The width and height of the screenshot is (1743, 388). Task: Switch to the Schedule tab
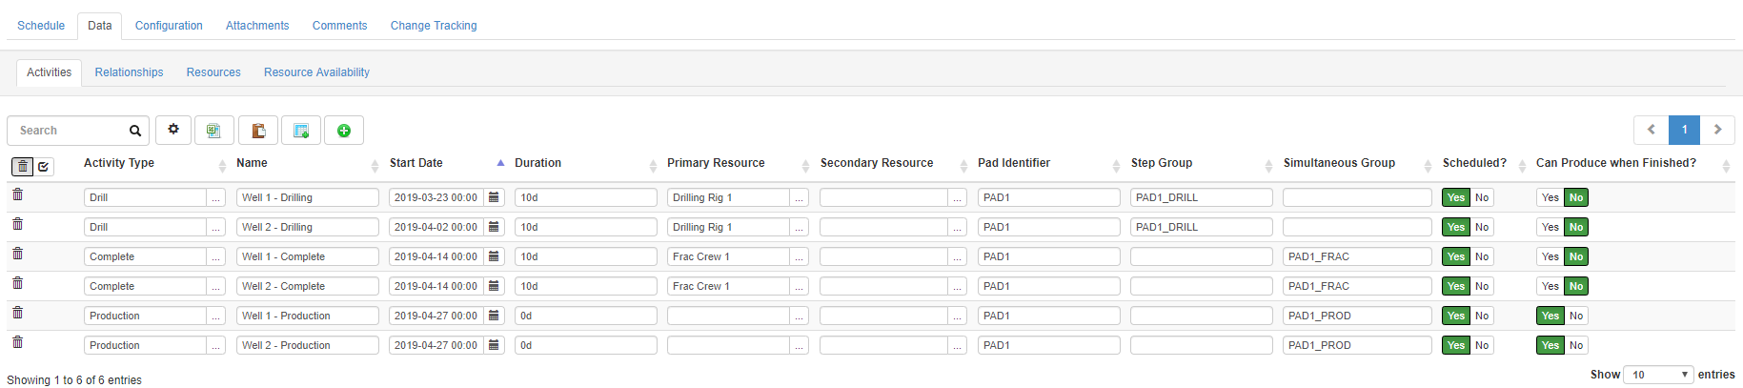(41, 26)
